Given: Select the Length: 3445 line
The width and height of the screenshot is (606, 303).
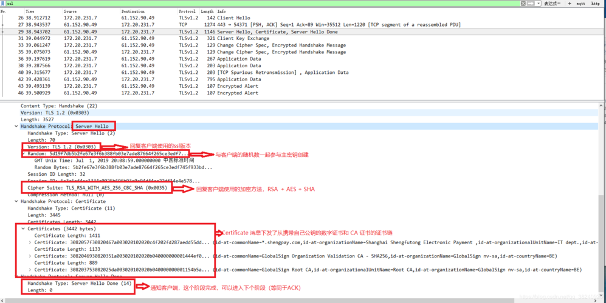Looking at the screenshot, I should 44,215.
